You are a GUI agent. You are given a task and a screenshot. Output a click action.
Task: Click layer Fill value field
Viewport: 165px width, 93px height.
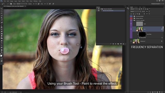pos(147,14)
